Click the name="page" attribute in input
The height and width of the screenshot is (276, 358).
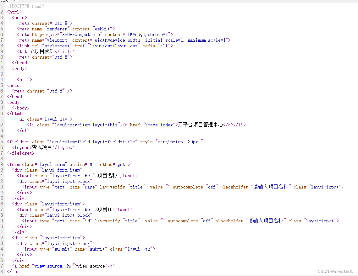point(83,187)
